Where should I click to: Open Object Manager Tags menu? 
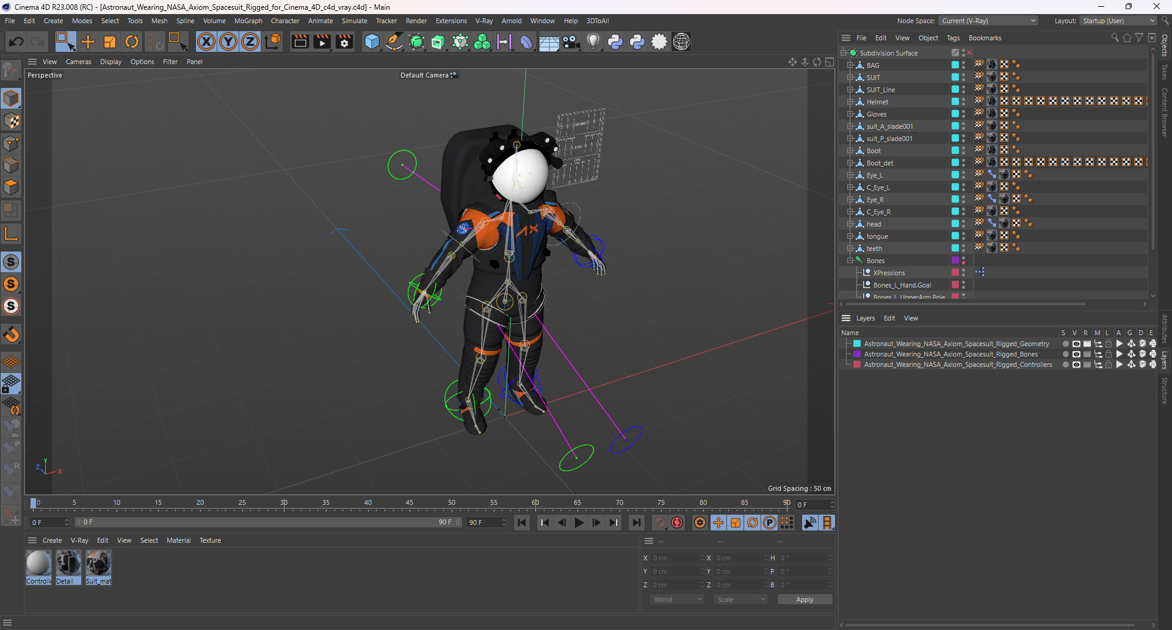click(x=953, y=38)
